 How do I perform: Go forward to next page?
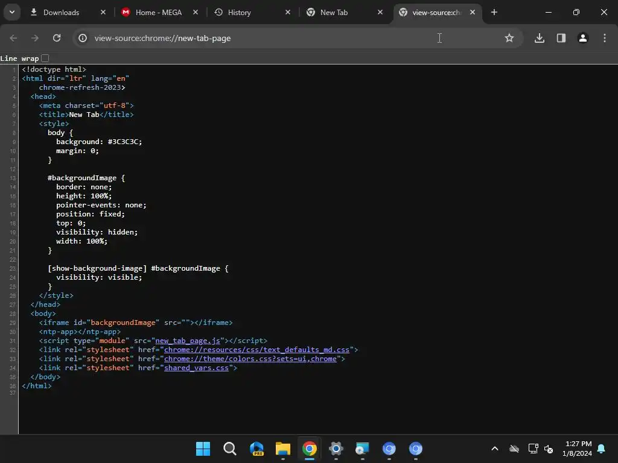coord(35,38)
